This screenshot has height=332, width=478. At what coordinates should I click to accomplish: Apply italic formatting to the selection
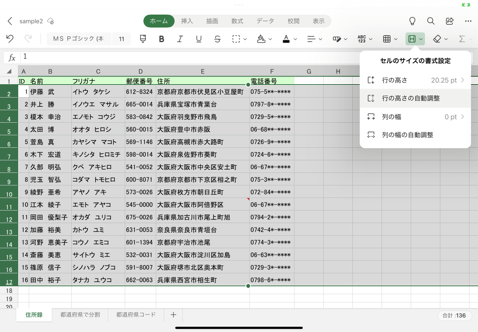180,39
